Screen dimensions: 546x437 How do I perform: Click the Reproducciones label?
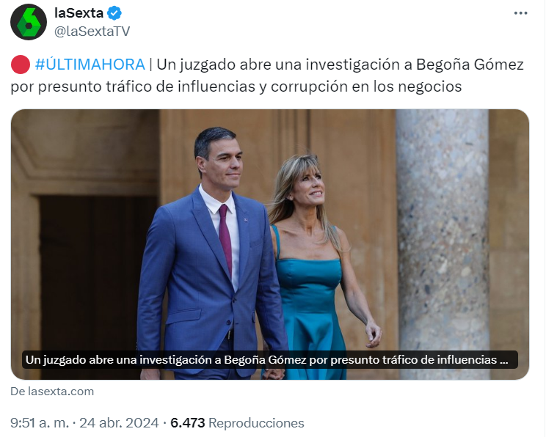[x=256, y=423]
